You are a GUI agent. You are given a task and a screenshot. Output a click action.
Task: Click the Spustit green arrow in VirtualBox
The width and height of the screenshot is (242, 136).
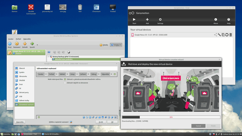[x=32, y=44]
